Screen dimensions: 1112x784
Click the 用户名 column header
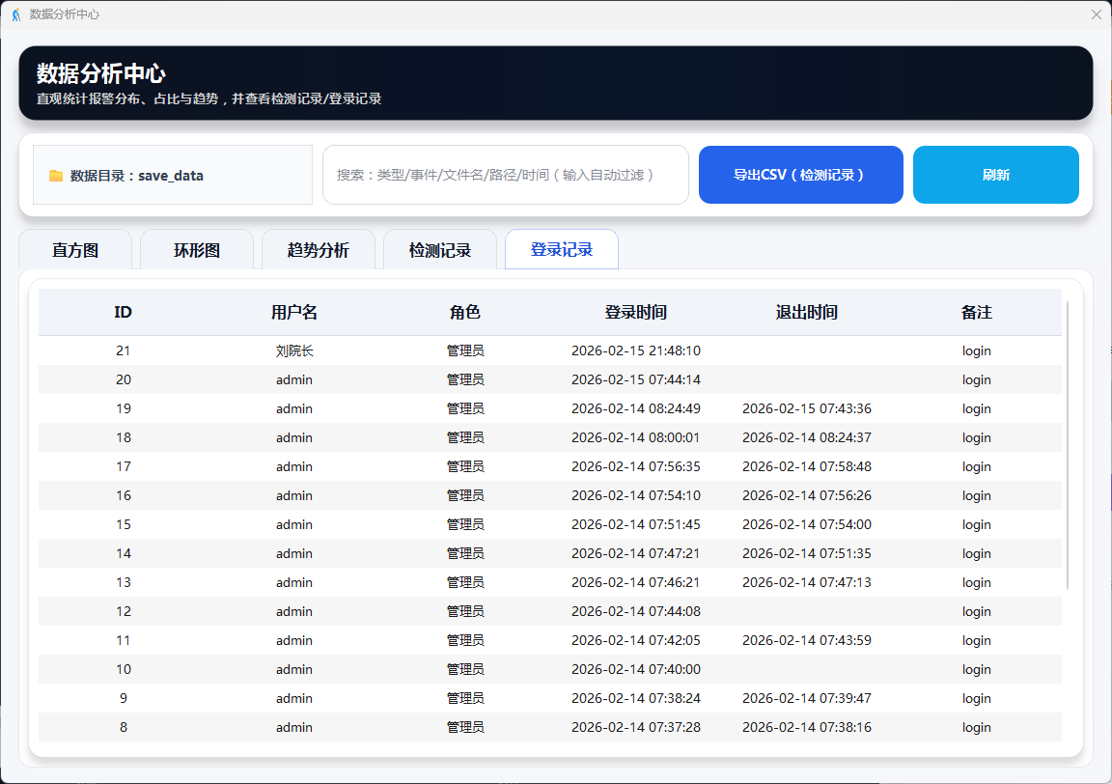pos(294,313)
